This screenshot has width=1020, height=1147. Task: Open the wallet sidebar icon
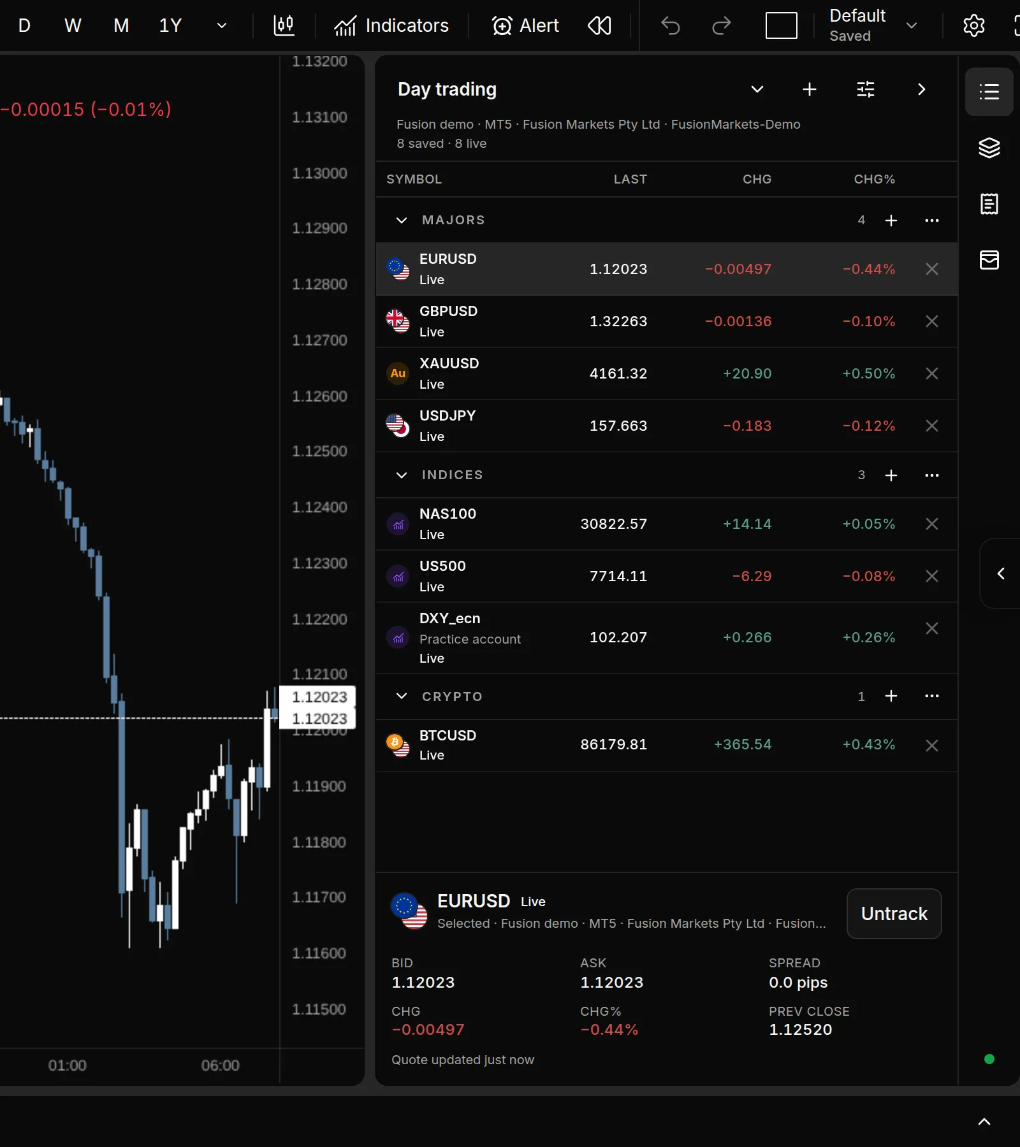pos(989,260)
